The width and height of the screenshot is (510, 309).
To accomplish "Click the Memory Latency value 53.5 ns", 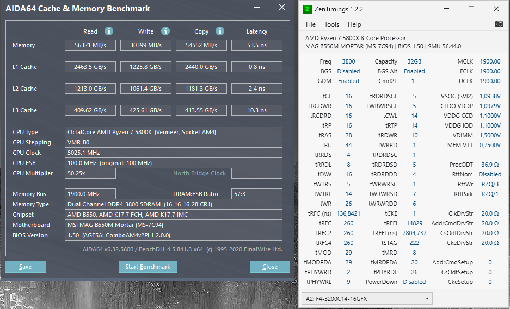I will coord(256,45).
